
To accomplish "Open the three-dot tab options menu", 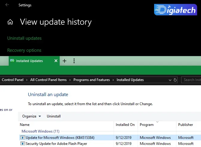I will (x=74, y=61).
